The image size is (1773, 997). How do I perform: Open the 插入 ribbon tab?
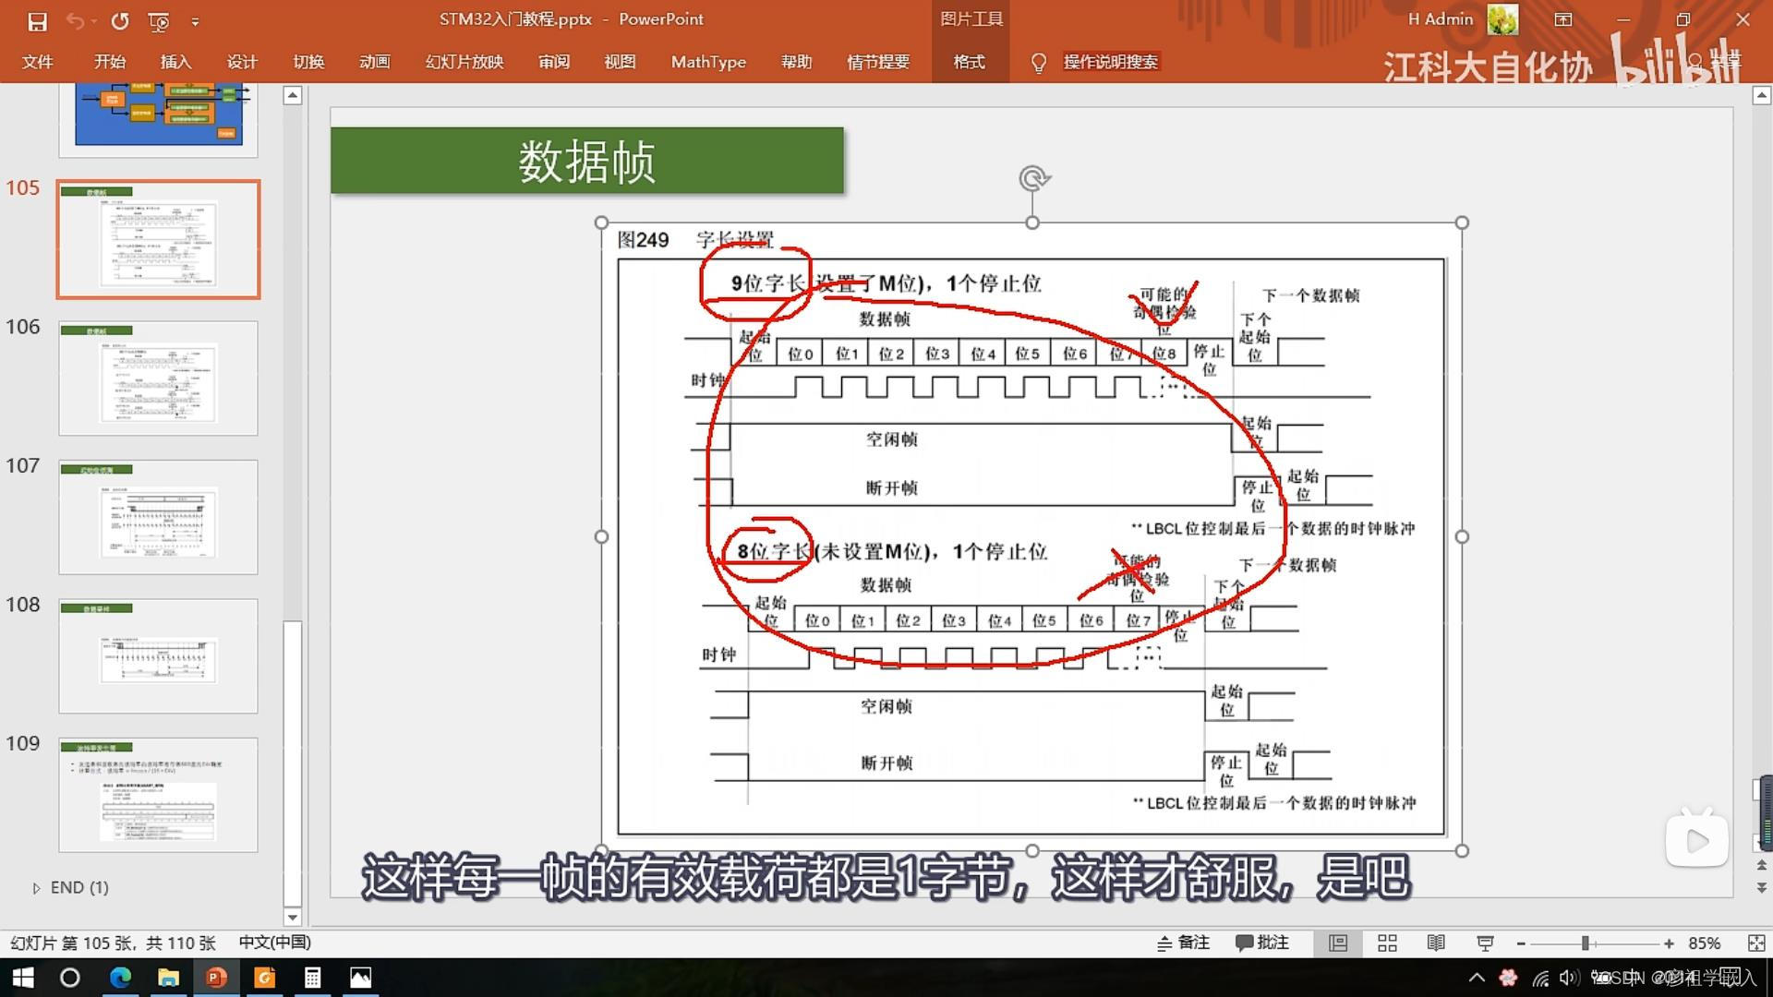(175, 62)
